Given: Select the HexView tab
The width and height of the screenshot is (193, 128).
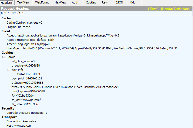Looking at the screenshot, I should [60, 2].
